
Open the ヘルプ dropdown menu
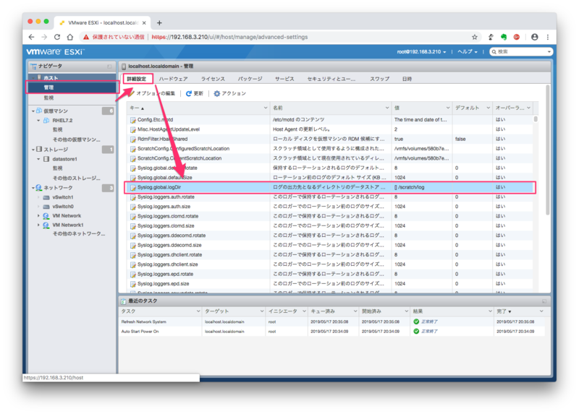point(468,51)
